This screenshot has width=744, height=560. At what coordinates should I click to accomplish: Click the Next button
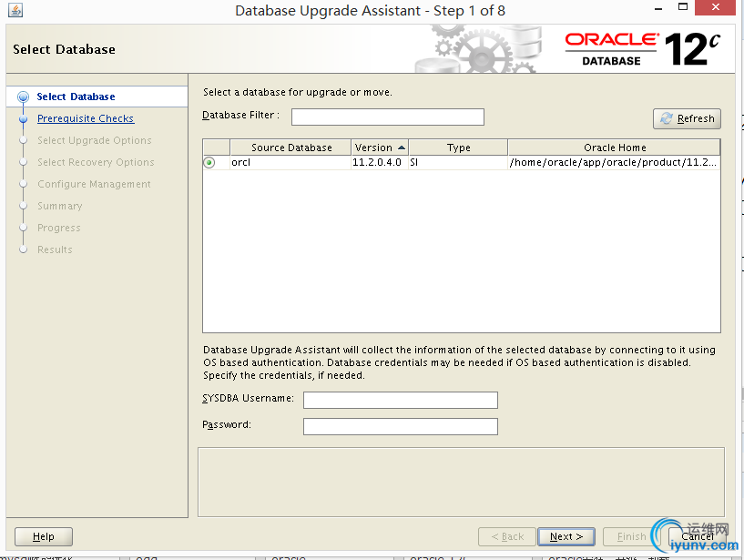566,536
